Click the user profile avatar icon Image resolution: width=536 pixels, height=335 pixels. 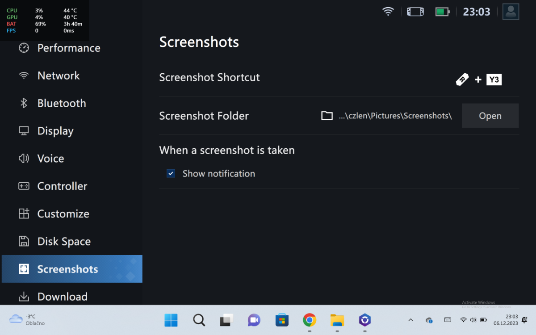click(x=511, y=12)
